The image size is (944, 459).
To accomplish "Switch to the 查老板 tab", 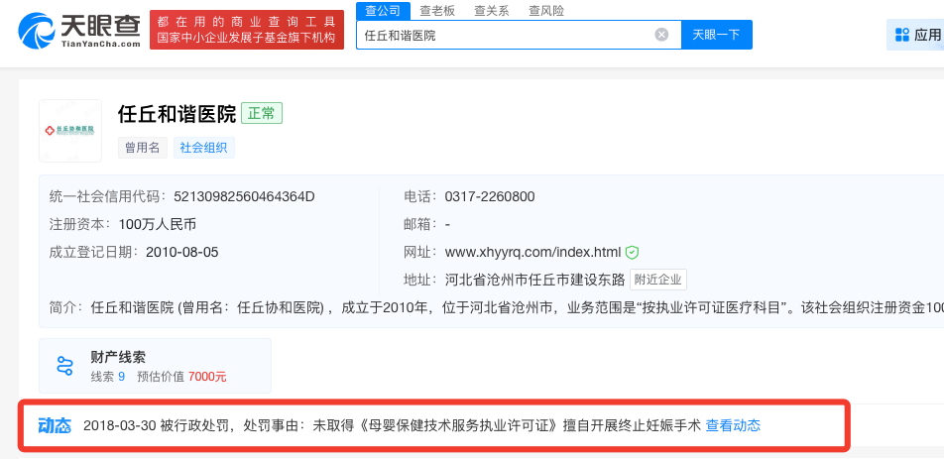I will (x=437, y=11).
